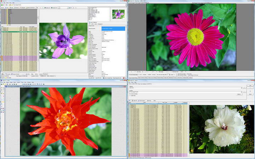The image size is (255, 159).
Task: Click the Select All icon above the search results
Action: tap(133, 100)
